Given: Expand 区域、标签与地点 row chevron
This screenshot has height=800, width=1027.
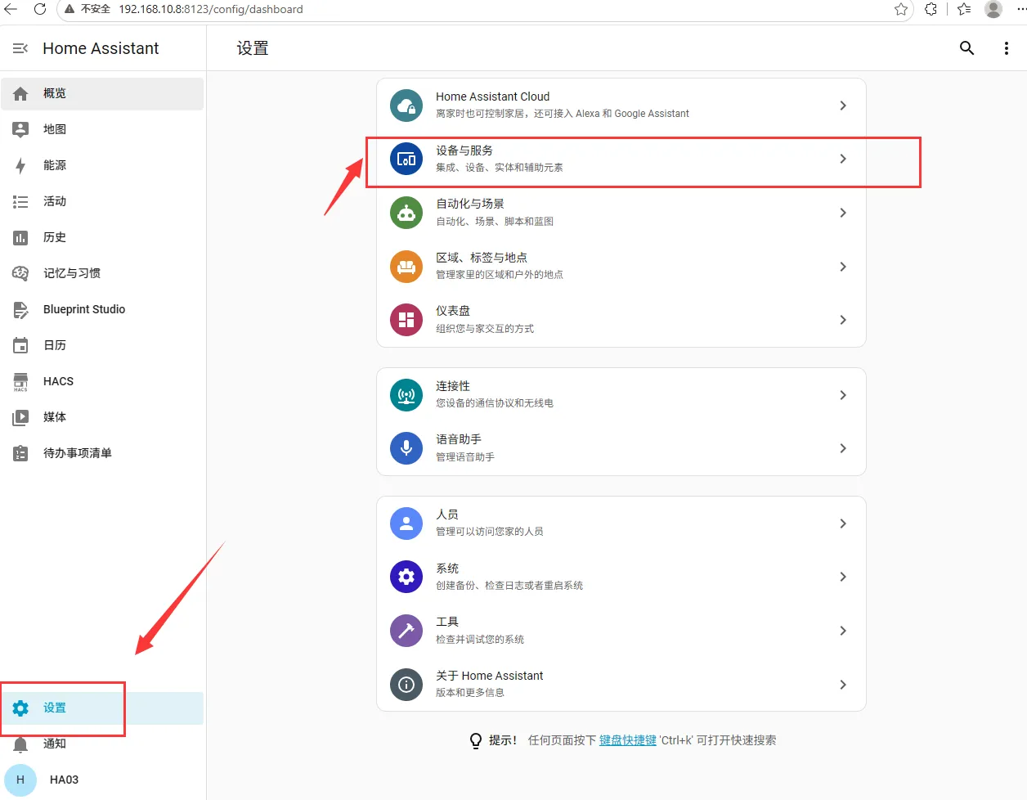Looking at the screenshot, I should point(843,267).
